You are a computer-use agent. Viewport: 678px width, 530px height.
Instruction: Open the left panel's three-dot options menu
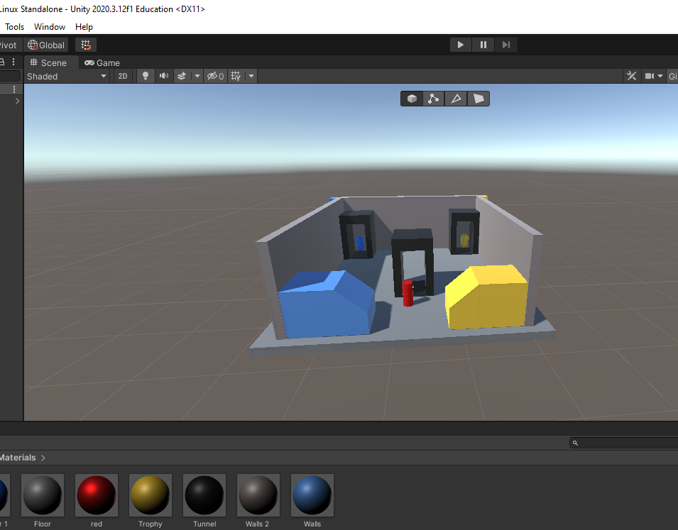(x=13, y=62)
